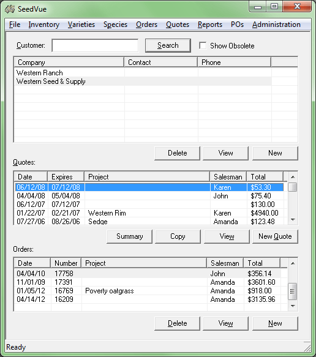The width and height of the screenshot is (316, 357).
Task: View the selected quote
Action: [x=227, y=236]
